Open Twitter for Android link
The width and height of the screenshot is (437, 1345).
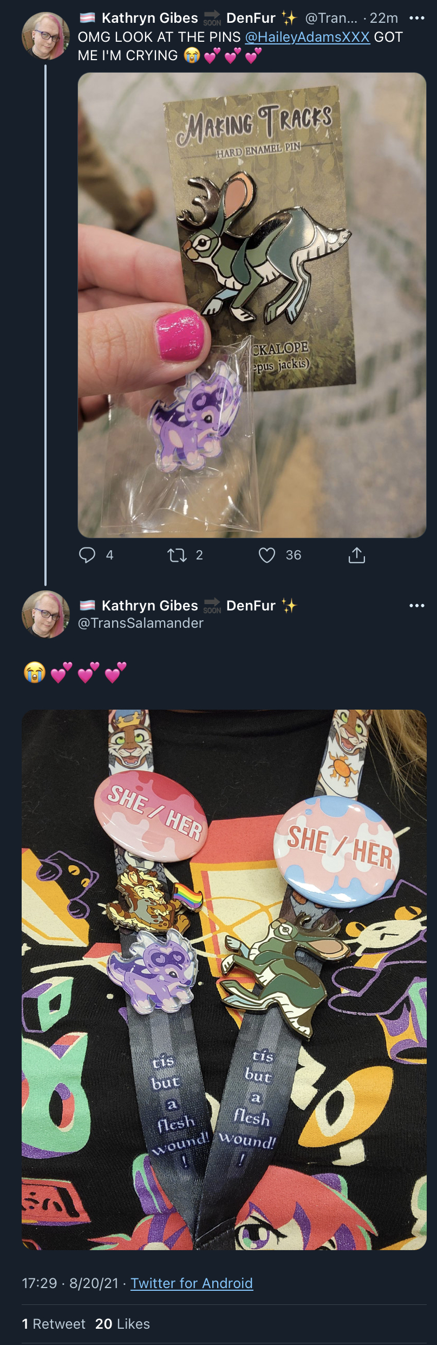tap(192, 1283)
